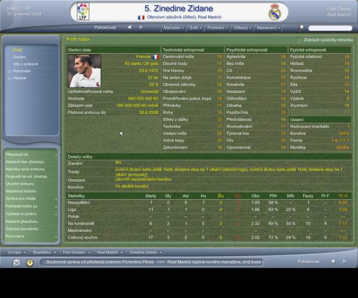358x298 pixels.
Task: Click the Liga statistics row label
Action: coord(72,210)
